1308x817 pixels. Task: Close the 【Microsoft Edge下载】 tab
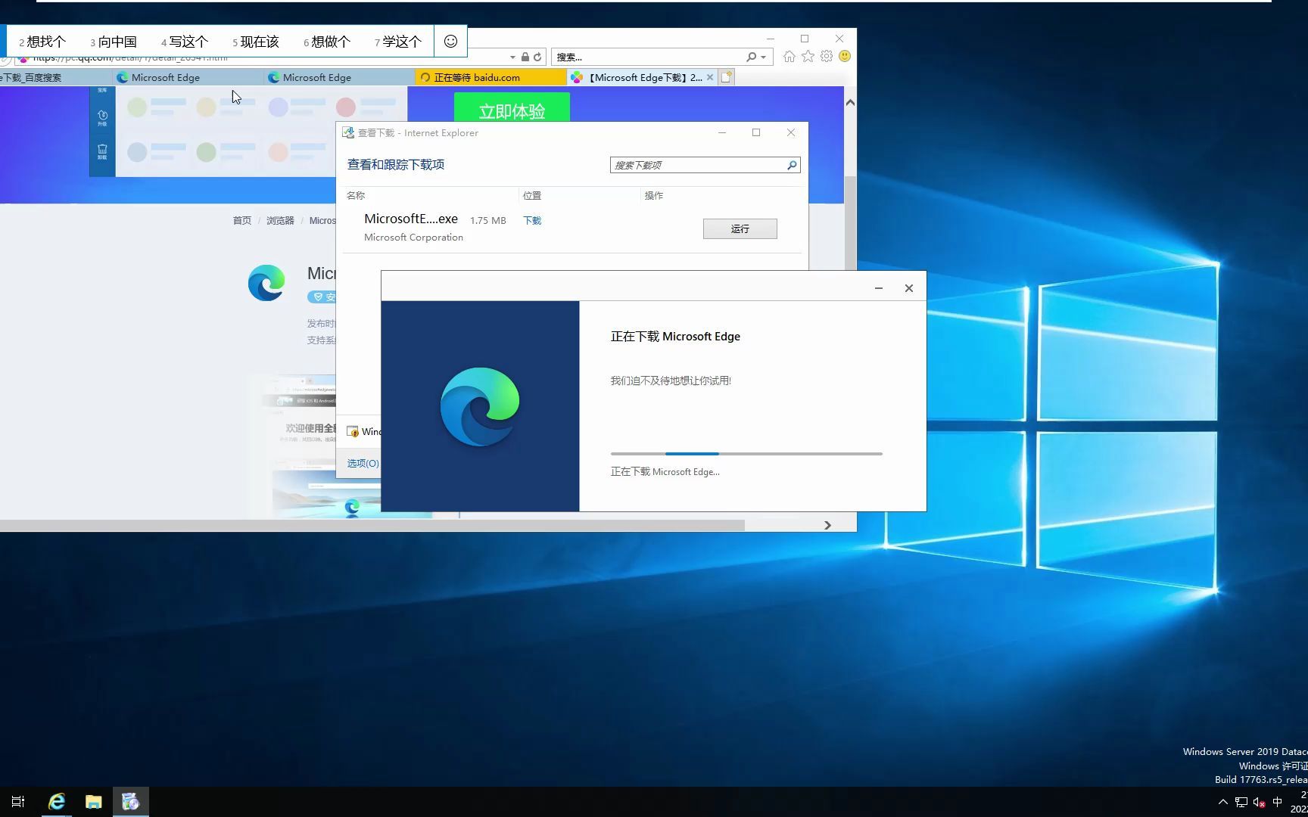(710, 77)
